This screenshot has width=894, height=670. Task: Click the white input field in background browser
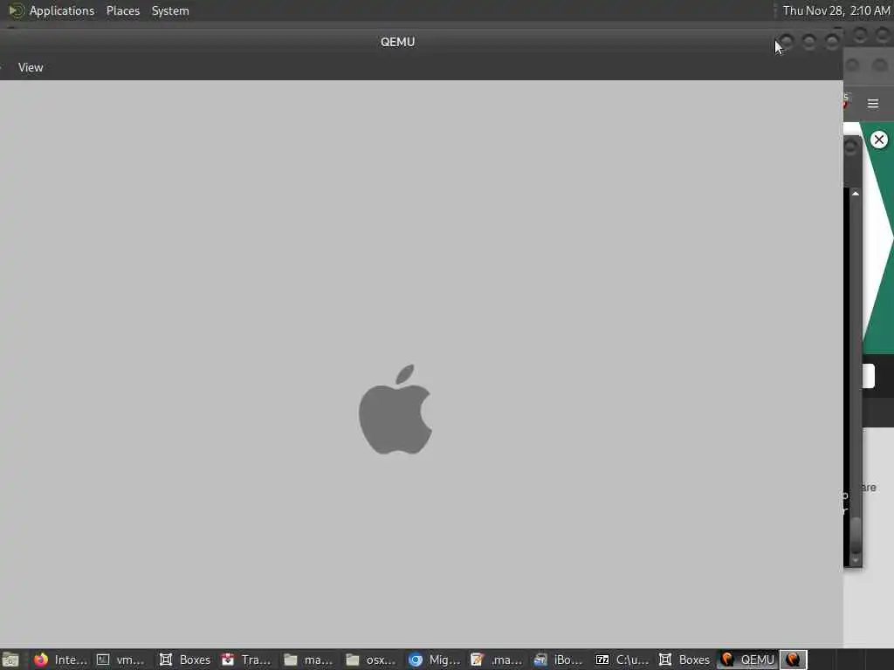(869, 376)
